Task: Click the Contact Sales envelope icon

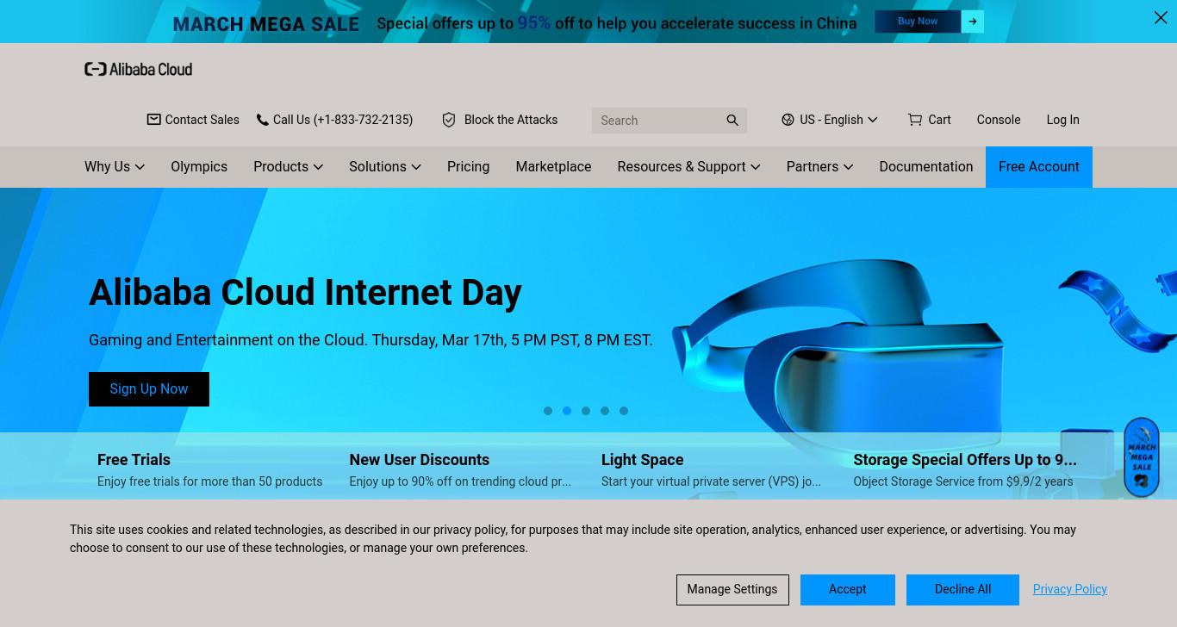Action: (153, 120)
